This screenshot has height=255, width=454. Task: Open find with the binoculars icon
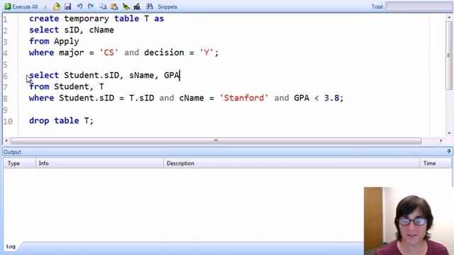[x=149, y=6]
